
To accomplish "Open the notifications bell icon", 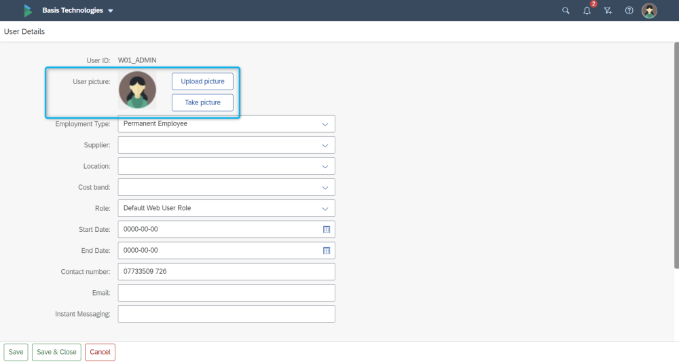I will click(587, 11).
